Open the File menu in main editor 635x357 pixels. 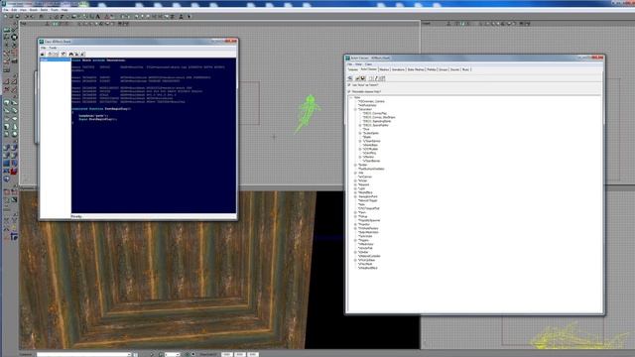pyautogui.click(x=6, y=10)
